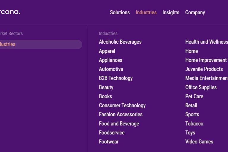Go to the Footwear industry page
Viewport: 228px width, 152px height.
click(109, 142)
